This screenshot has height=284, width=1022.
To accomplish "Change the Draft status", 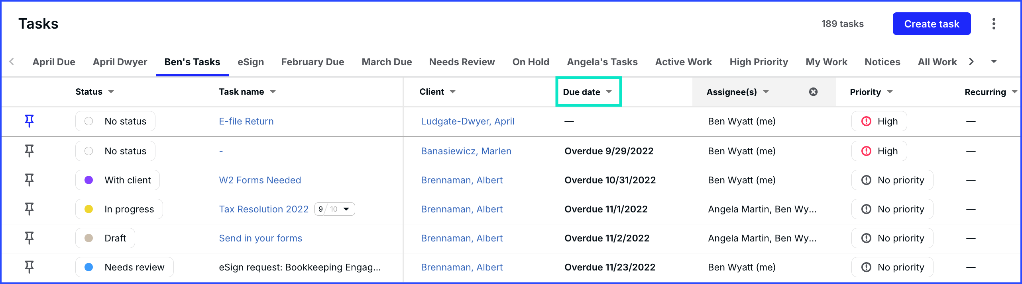I will point(105,238).
